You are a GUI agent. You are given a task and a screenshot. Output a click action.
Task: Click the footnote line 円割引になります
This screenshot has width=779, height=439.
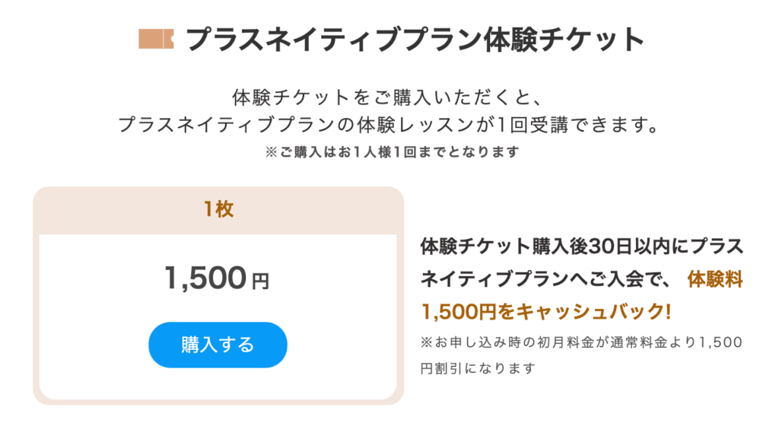point(479,368)
